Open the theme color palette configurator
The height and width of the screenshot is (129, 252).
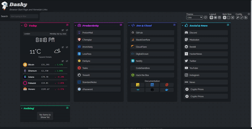tap(206, 18)
